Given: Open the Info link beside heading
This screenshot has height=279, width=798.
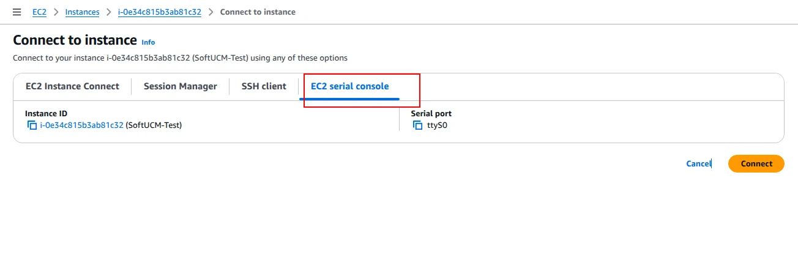Looking at the screenshot, I should 148,42.
